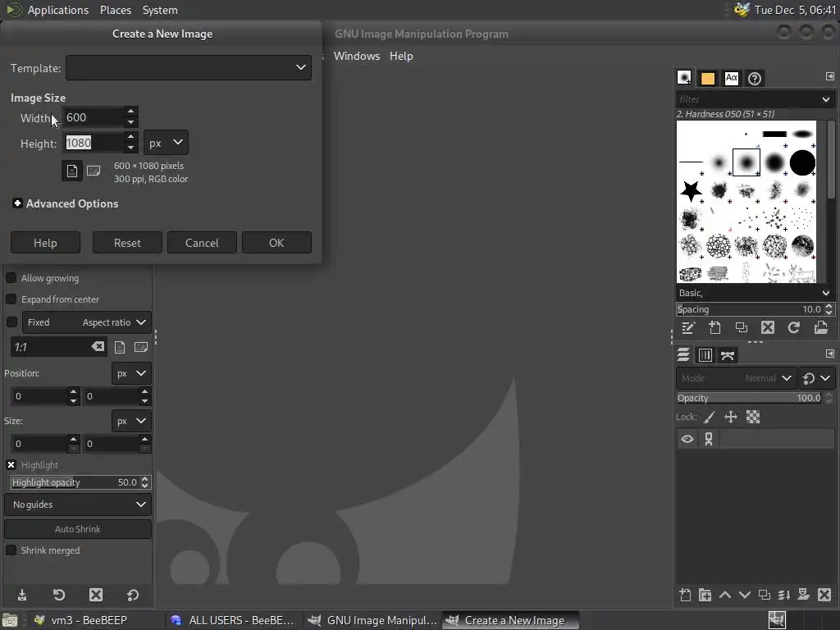The image size is (840, 630).
Task: Click the Help button in the dialog
Action: [x=46, y=243]
